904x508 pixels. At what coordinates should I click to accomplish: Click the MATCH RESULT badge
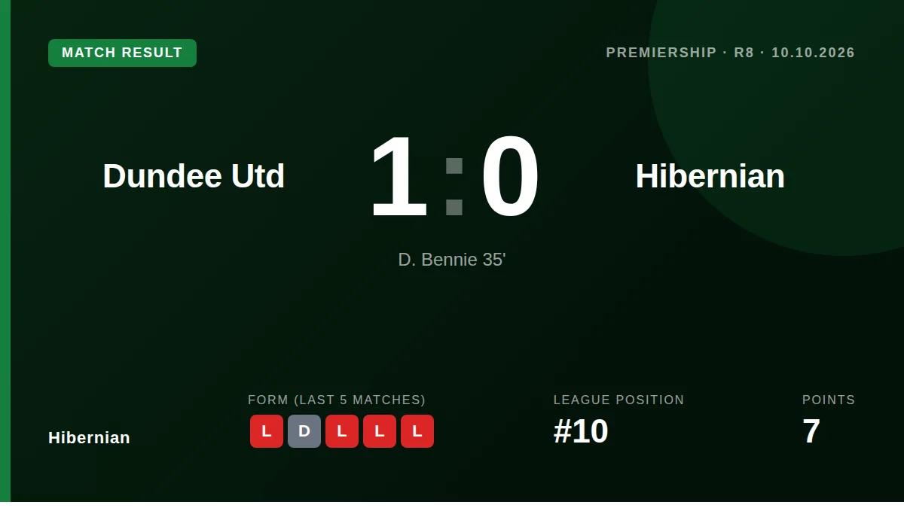[x=122, y=53]
